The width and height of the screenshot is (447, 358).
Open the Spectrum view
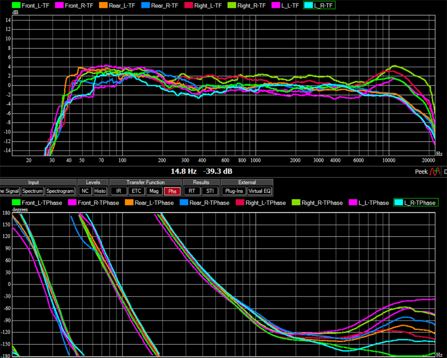click(32, 191)
